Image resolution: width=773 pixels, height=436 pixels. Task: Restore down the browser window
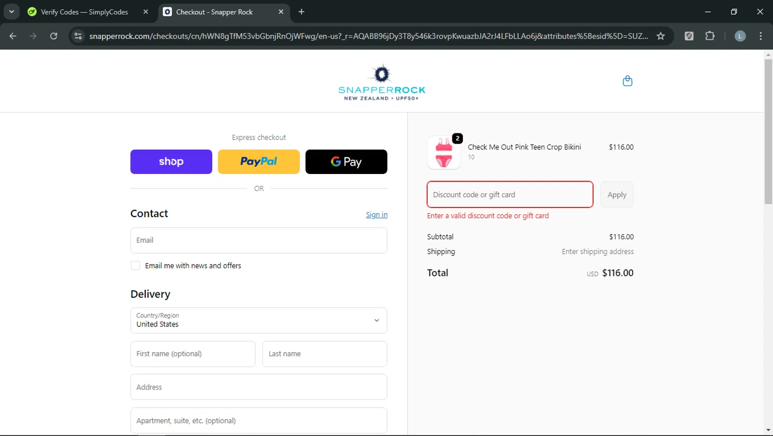[734, 11]
